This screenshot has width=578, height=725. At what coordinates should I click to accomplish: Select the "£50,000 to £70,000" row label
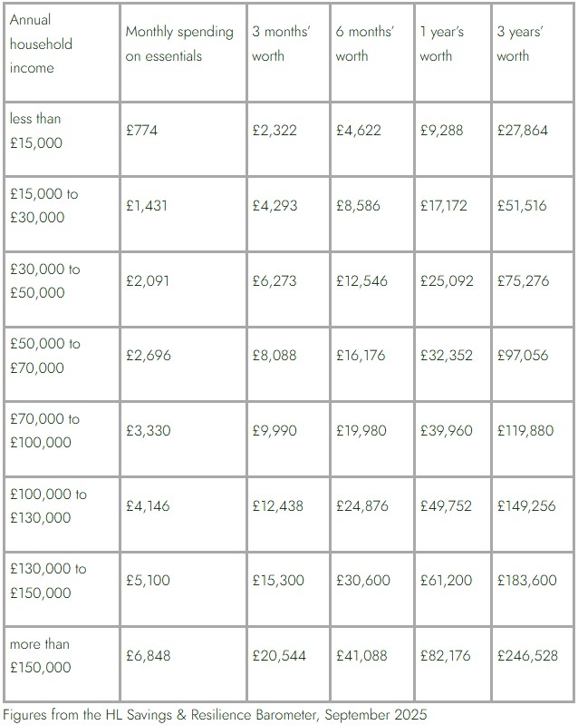point(45,356)
